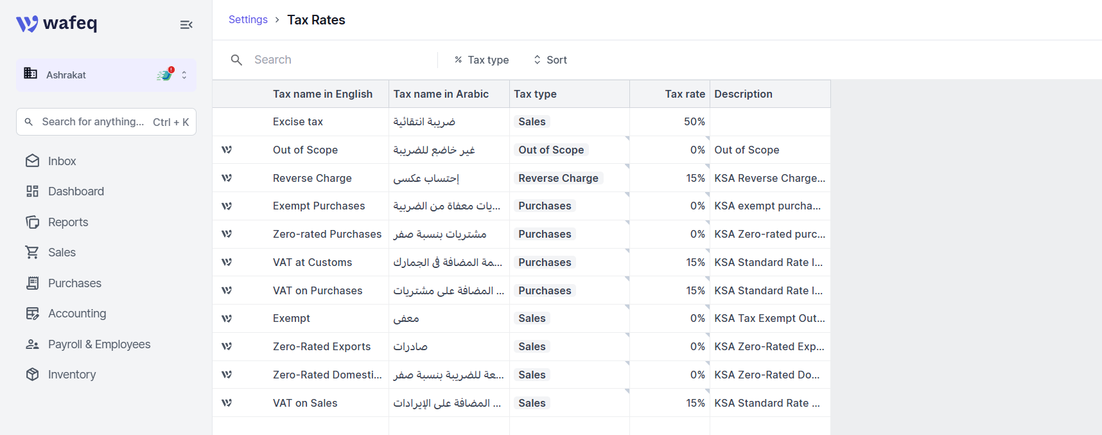Open Inventory from the sidebar
The height and width of the screenshot is (435, 1102).
click(61, 375)
